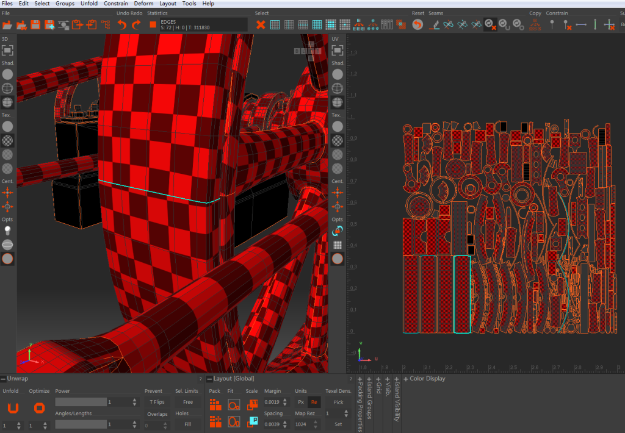Select the Seams cut blade icon

click(x=434, y=25)
